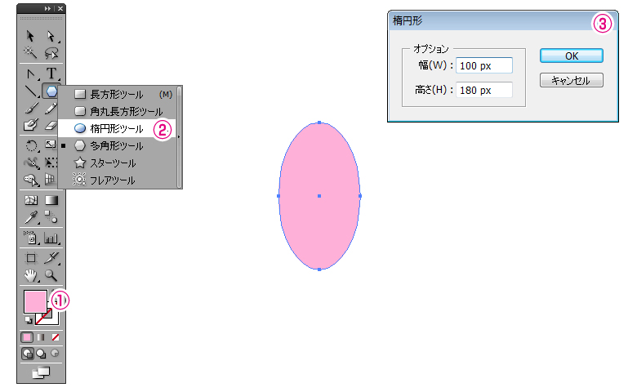Select the Column Graph tool
This screenshot has width=637, height=392.
[51, 238]
